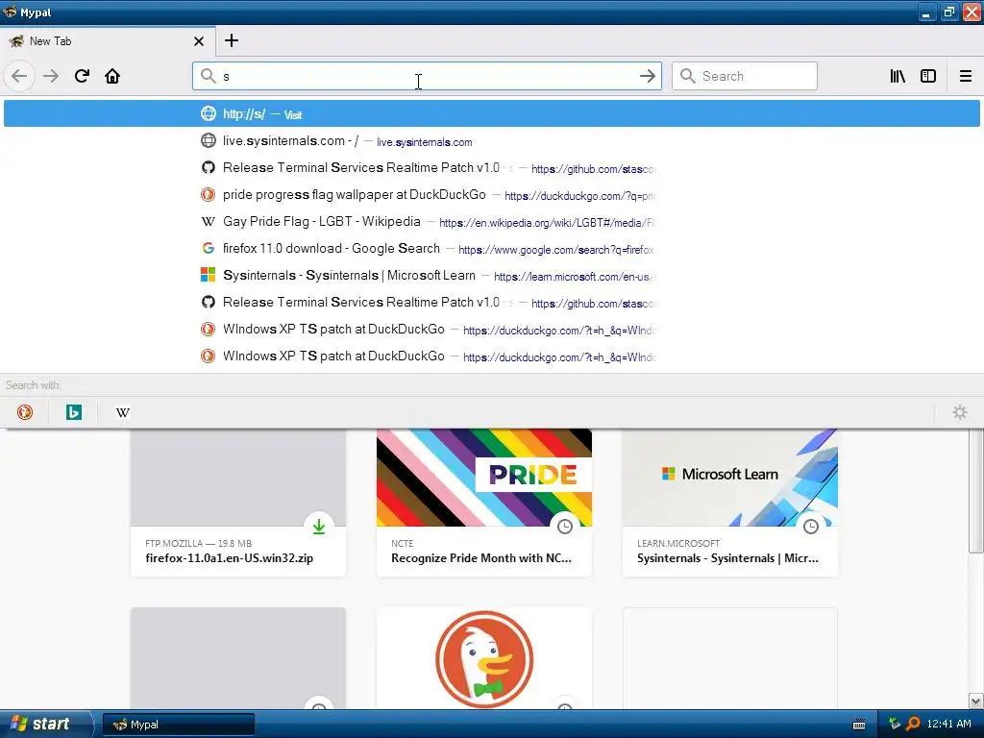Click the Go arrow in the address bar
Image resolution: width=984 pixels, height=738 pixels.
tap(647, 76)
